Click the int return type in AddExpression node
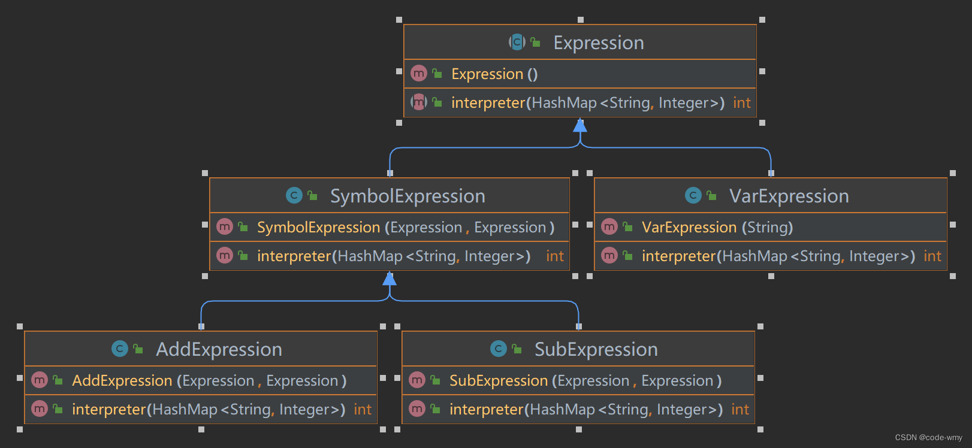This screenshot has width=972, height=448. pos(363,410)
